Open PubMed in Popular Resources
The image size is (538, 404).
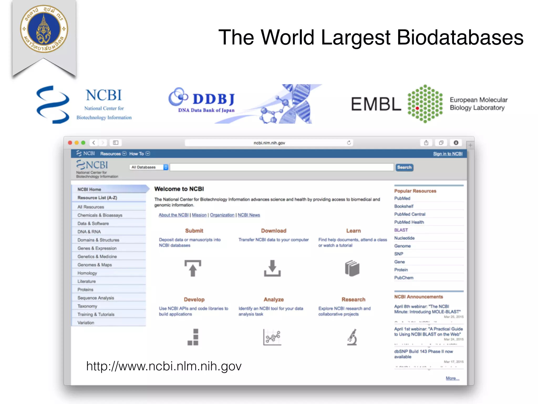coord(402,198)
